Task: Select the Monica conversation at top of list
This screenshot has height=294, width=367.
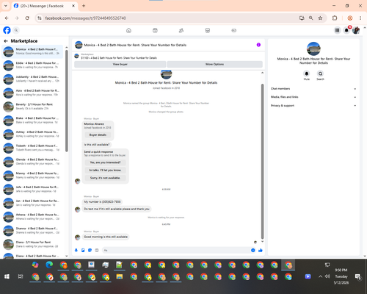Action: pos(32,51)
